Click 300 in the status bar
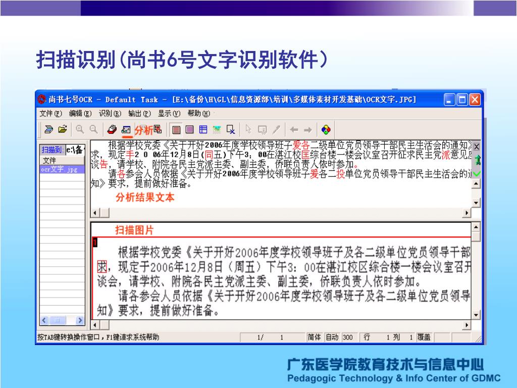 [347, 337]
